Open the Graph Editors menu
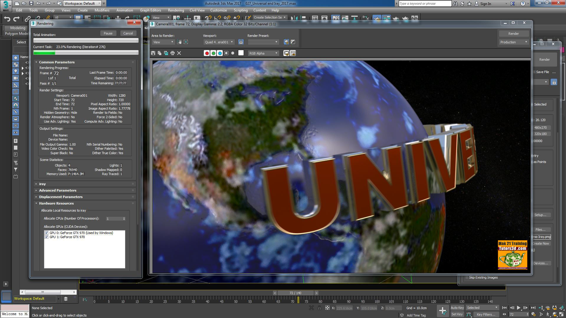Viewport: 566px width, 318px height. [x=150, y=10]
